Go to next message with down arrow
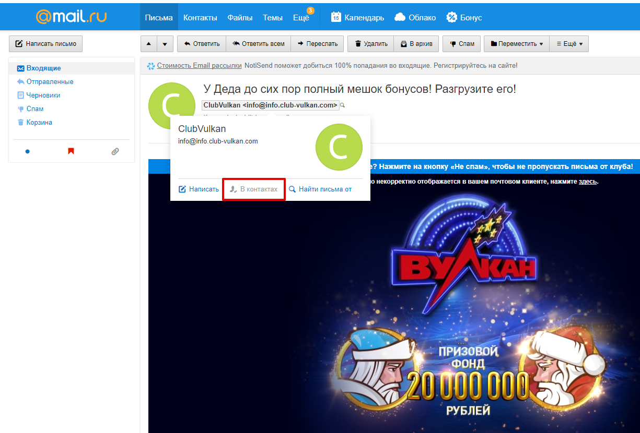The height and width of the screenshot is (433, 640). click(165, 44)
